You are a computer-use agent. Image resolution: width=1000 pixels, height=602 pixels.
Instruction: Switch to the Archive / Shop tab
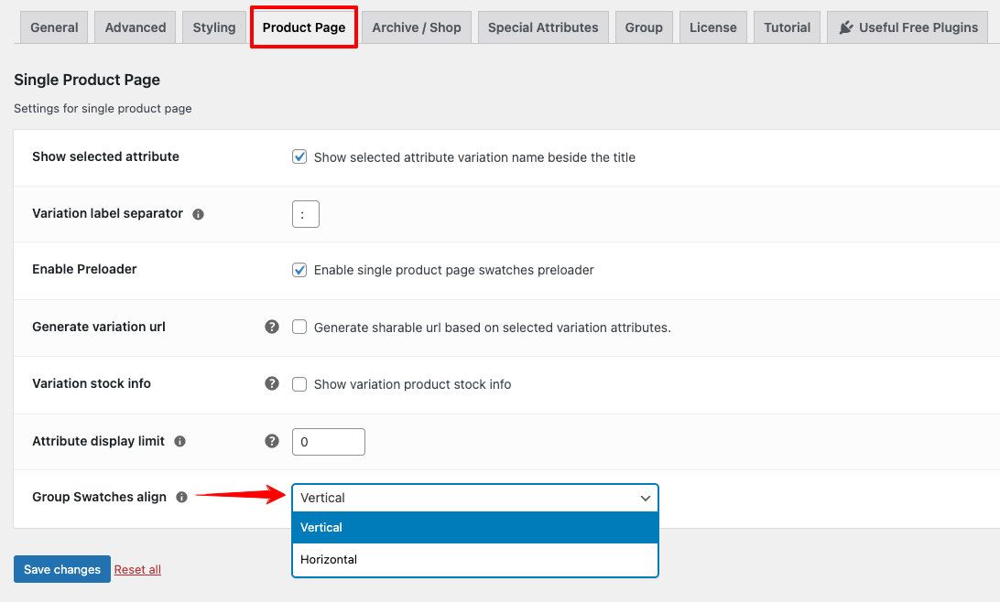coord(417,27)
